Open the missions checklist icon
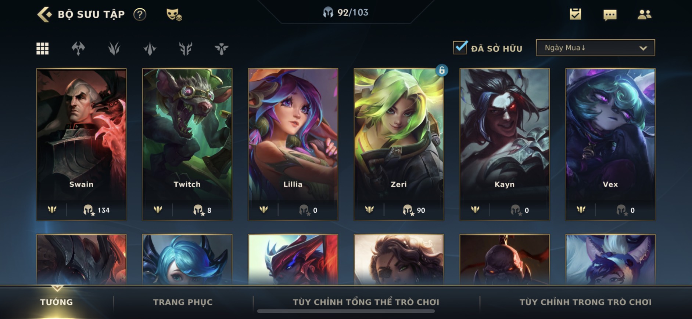The height and width of the screenshot is (319, 692). click(576, 14)
